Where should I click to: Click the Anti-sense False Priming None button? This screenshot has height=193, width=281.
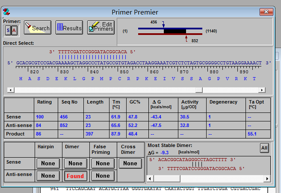tap(103, 176)
